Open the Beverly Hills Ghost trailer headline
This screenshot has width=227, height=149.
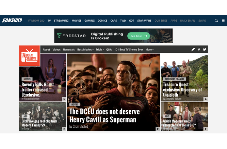click(x=38, y=89)
